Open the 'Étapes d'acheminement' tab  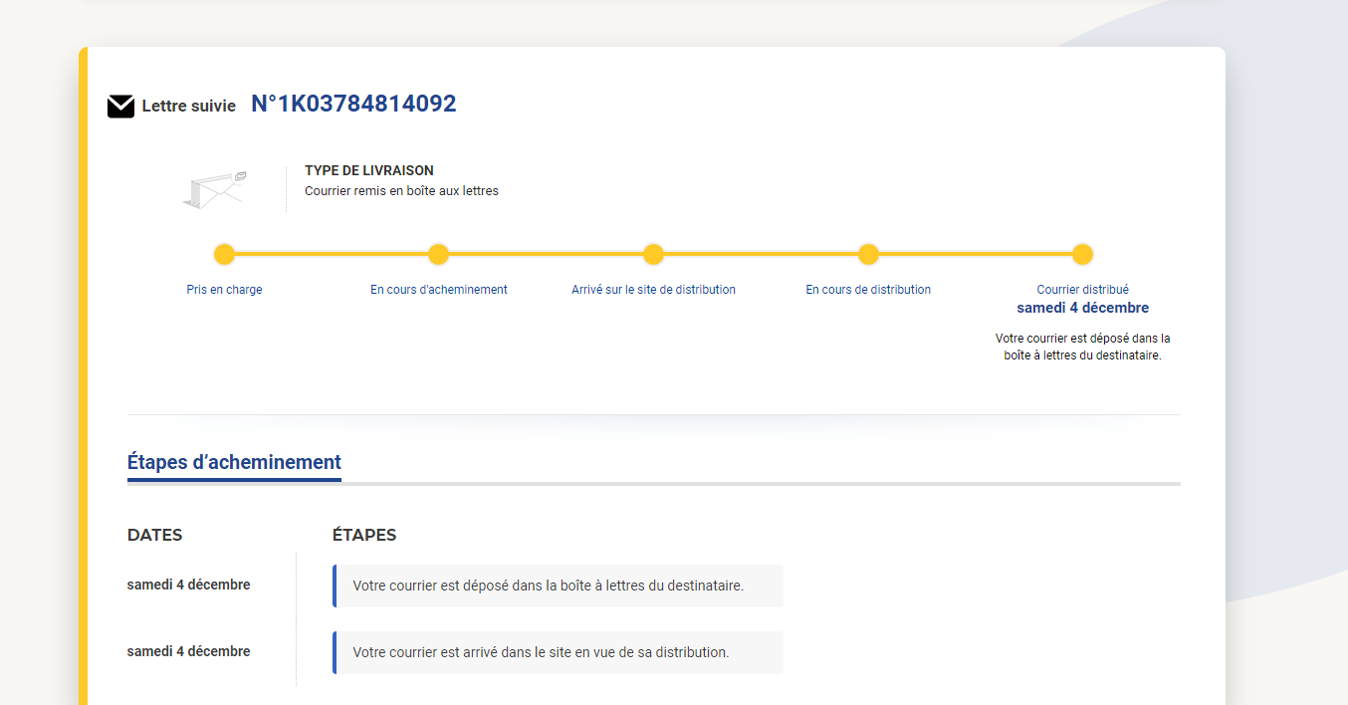[234, 462]
